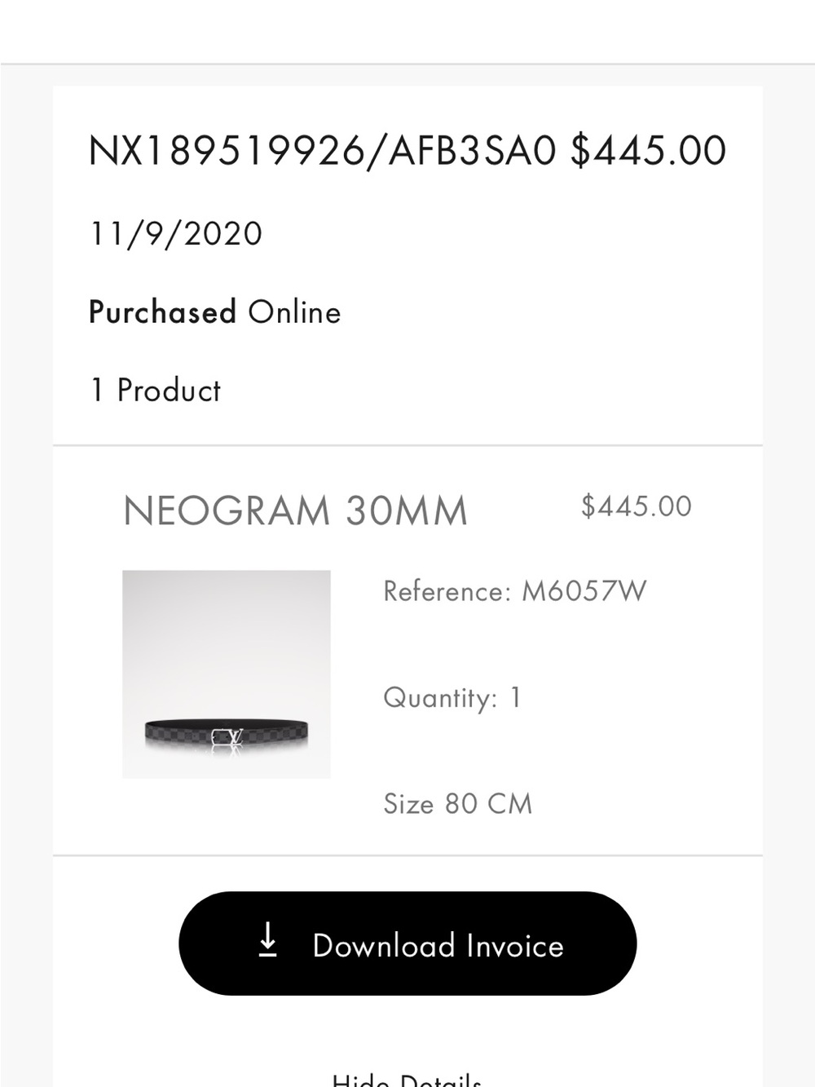The height and width of the screenshot is (1087, 815).
Task: Click the order date 11/9/2020
Action: (x=175, y=234)
